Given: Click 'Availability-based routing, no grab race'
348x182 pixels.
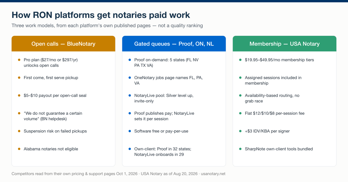Looking at the screenshot, I should tap(272, 98).
